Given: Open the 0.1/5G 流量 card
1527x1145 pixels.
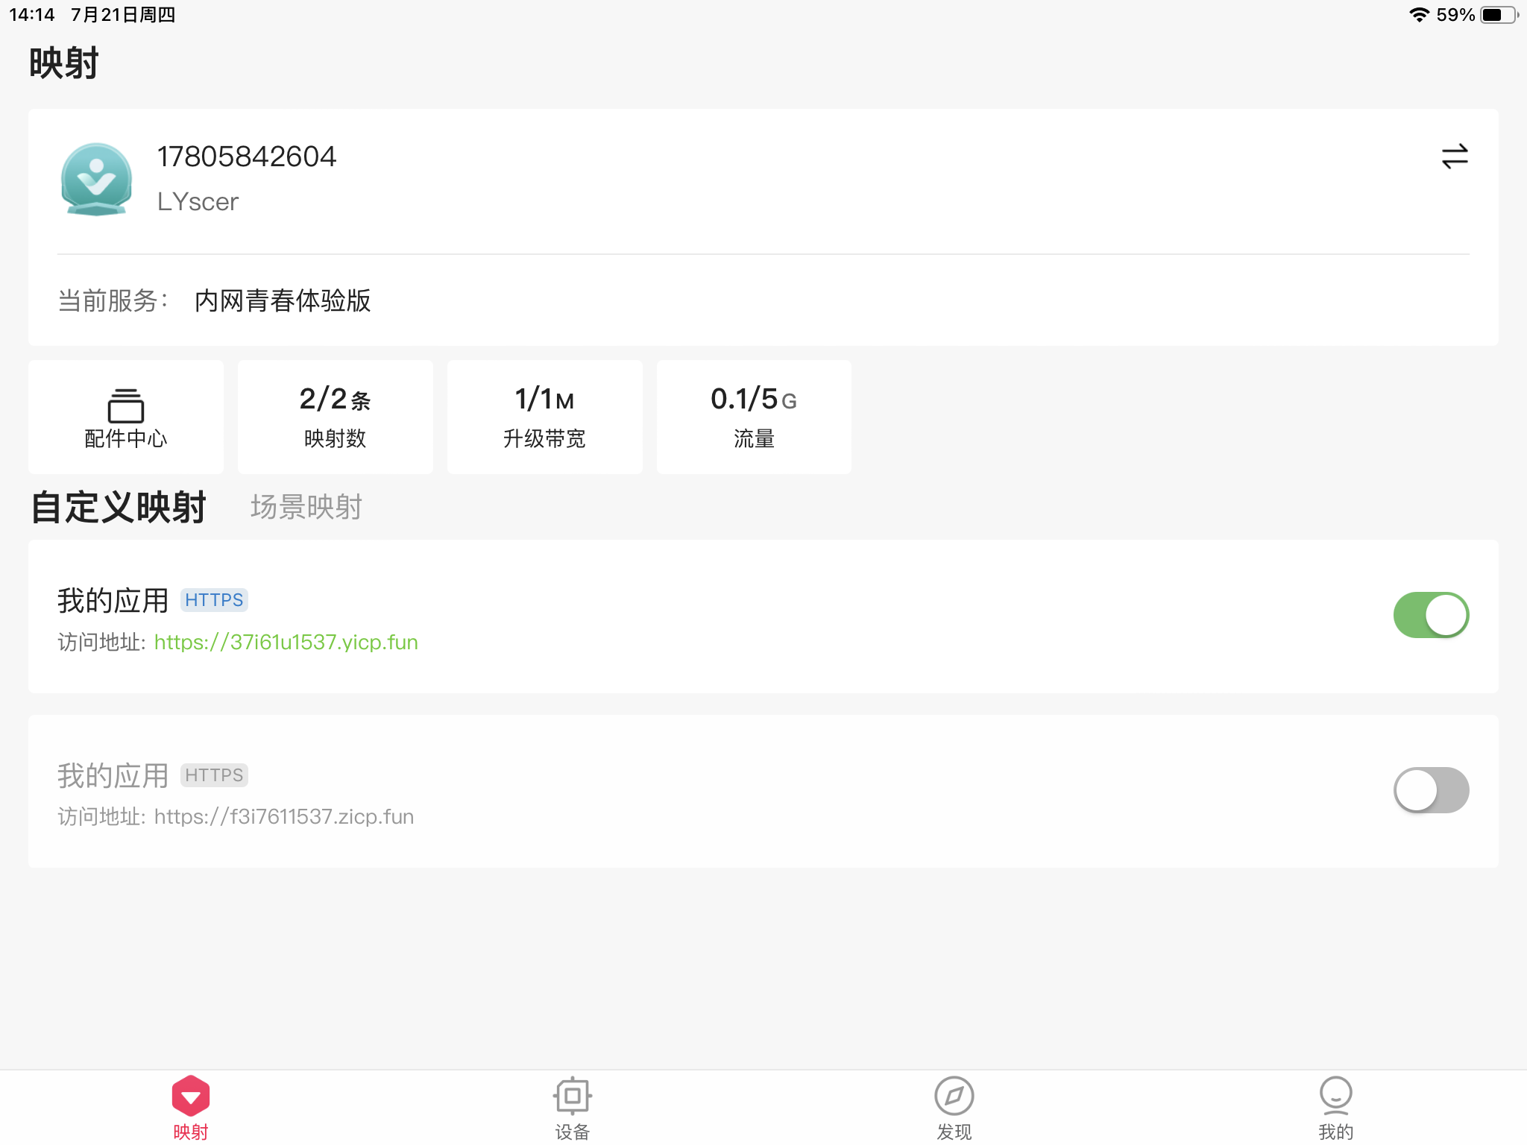Looking at the screenshot, I should pyautogui.click(x=754, y=417).
